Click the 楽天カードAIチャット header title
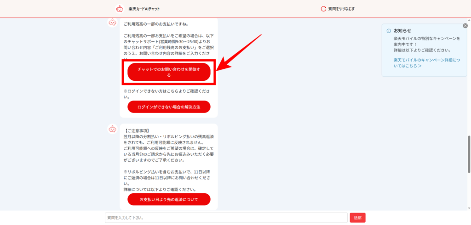 [x=144, y=9]
